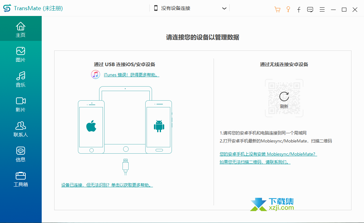Maximize the TransMate window

(344, 10)
